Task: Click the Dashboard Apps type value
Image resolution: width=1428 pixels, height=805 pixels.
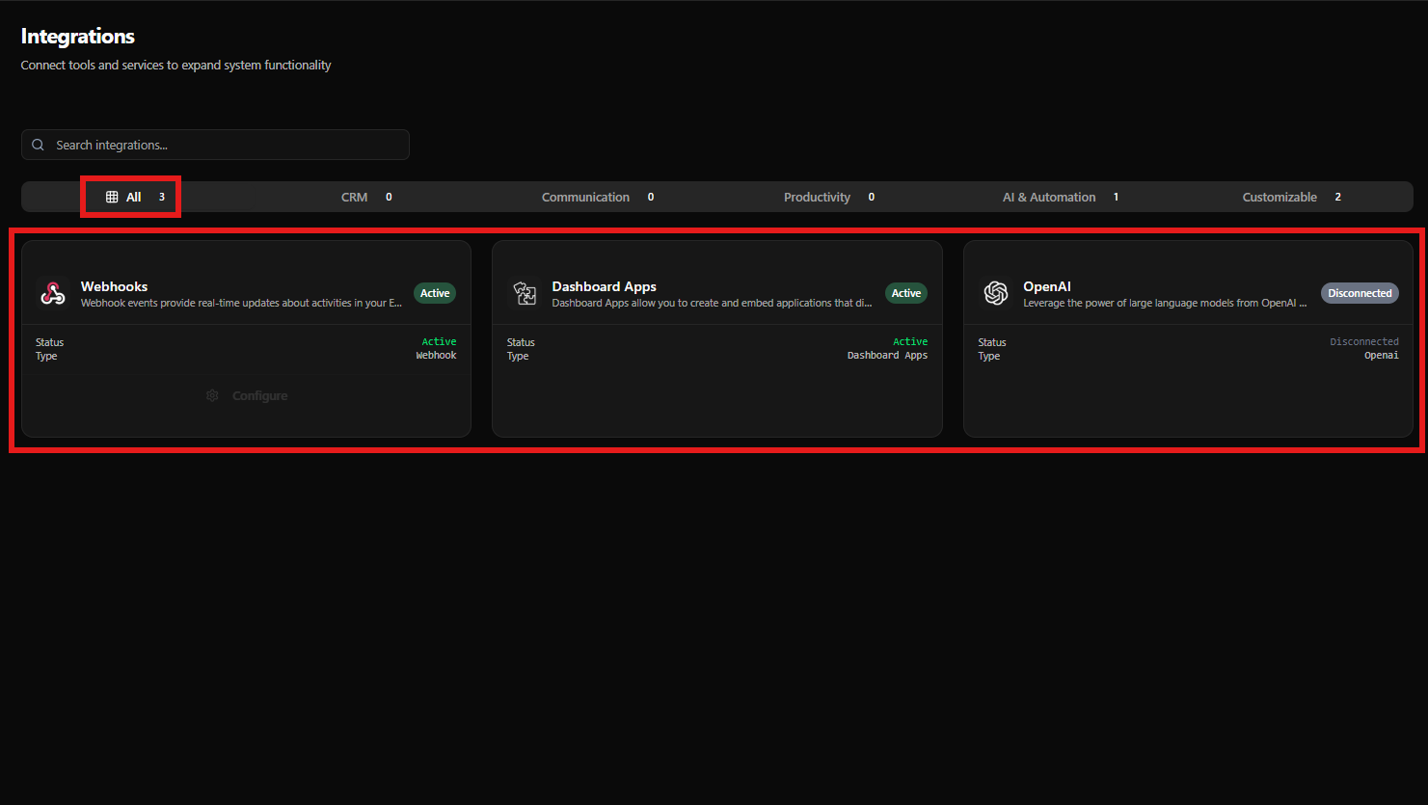Action: (887, 355)
